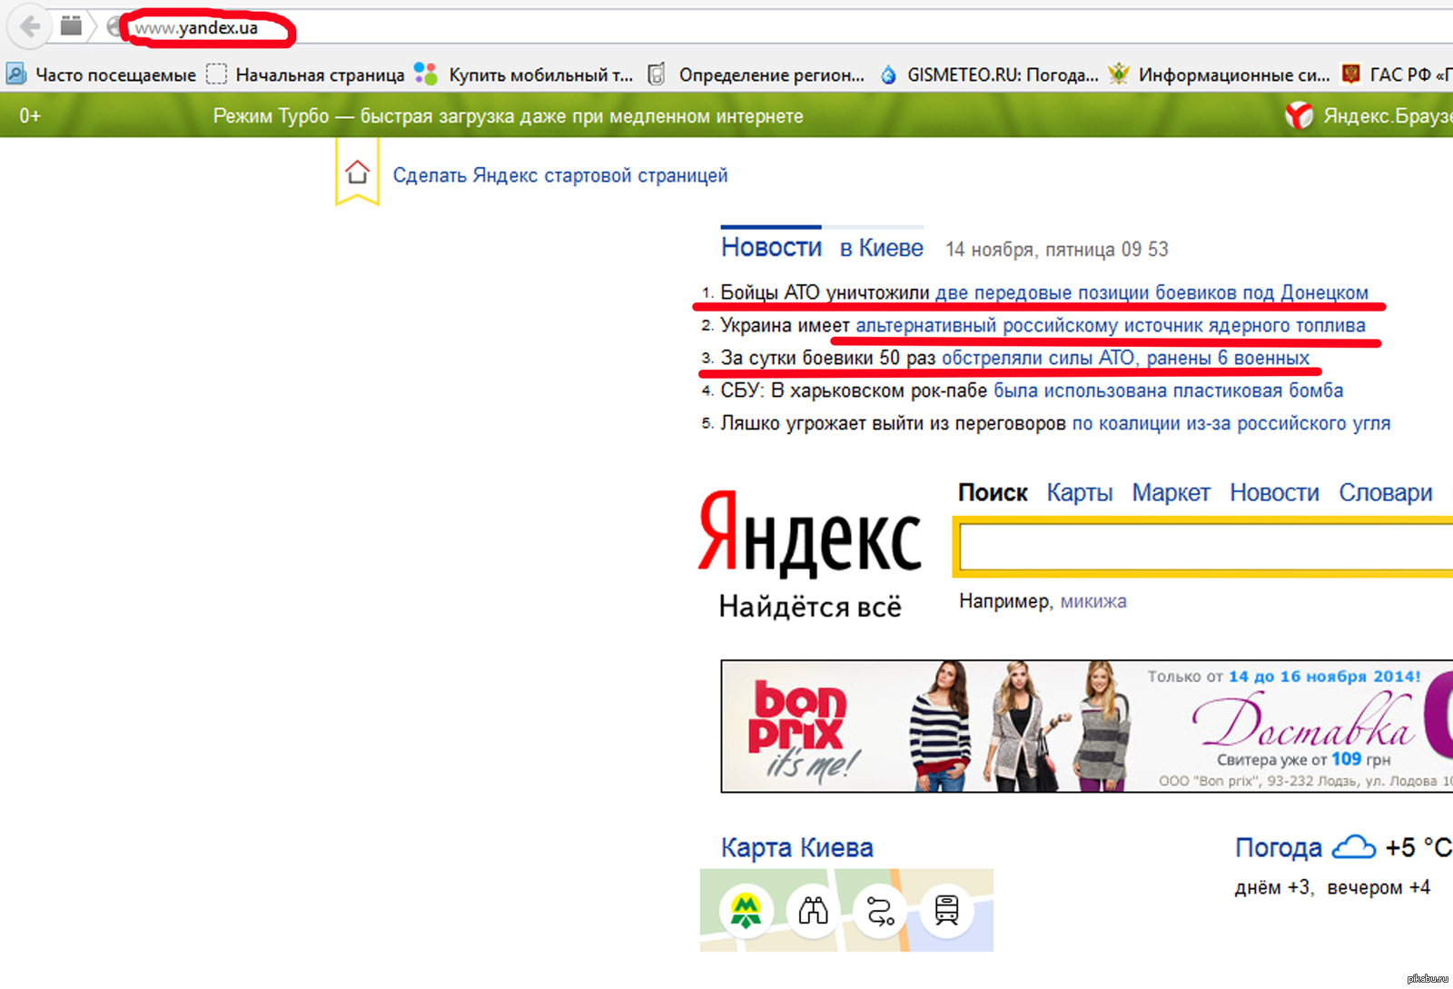This screenshot has width=1453, height=989.
Task: Open the Новости service tab above search
Action: [1274, 492]
